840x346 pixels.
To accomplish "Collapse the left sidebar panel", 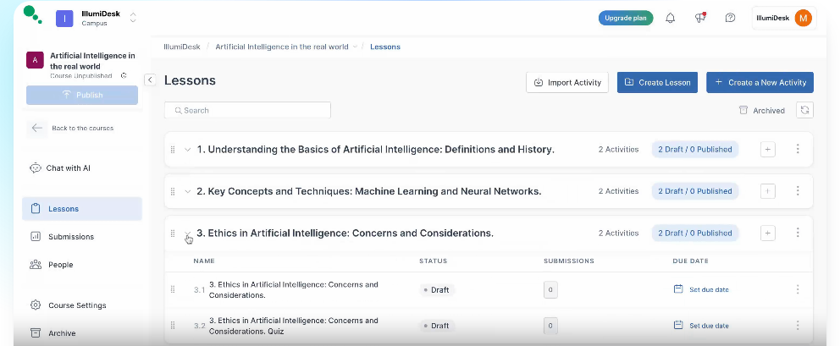I will (150, 80).
